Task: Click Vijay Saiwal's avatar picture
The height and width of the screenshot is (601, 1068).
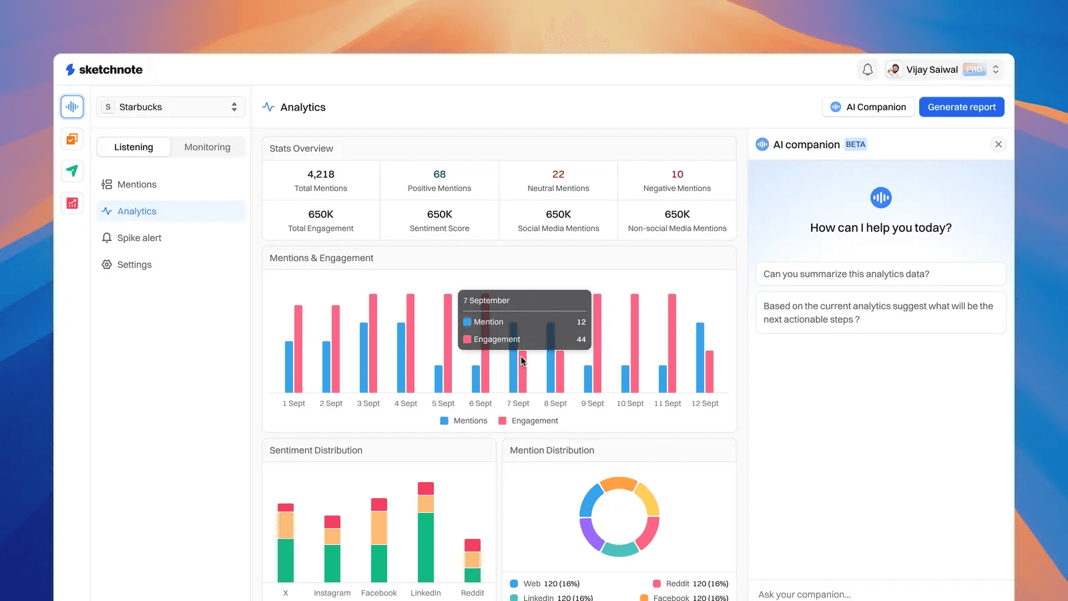Action: click(x=894, y=69)
